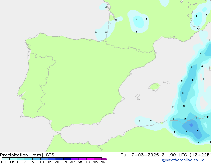211x163 pixels.
Task: Pick the 45–50 mm legend swatch
Action: click(98, 159)
